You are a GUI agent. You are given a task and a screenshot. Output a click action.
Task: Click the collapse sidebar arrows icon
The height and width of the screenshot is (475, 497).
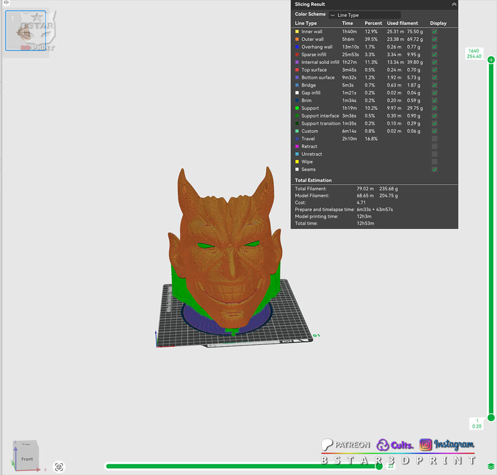point(6,2)
